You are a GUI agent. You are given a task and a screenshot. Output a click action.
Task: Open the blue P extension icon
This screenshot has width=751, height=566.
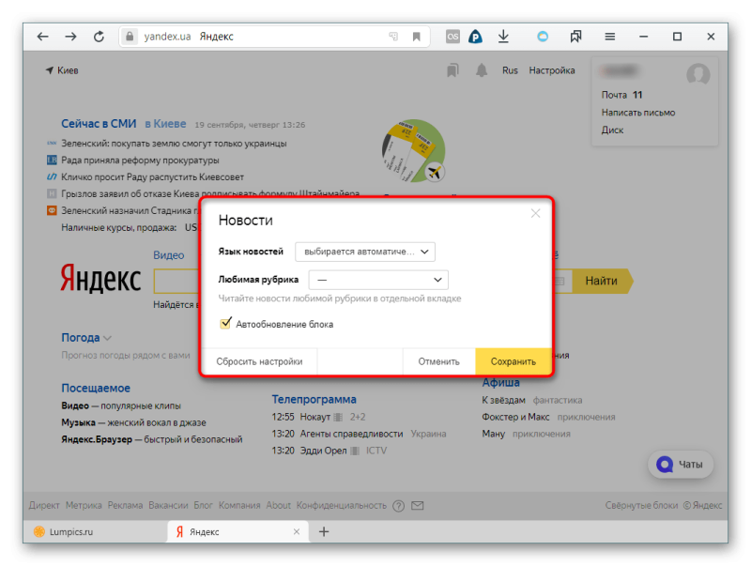475,37
